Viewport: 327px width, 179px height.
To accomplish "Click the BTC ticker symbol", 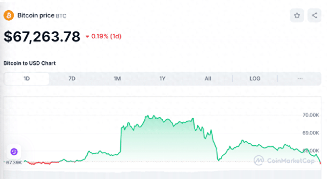I will pos(61,16).
